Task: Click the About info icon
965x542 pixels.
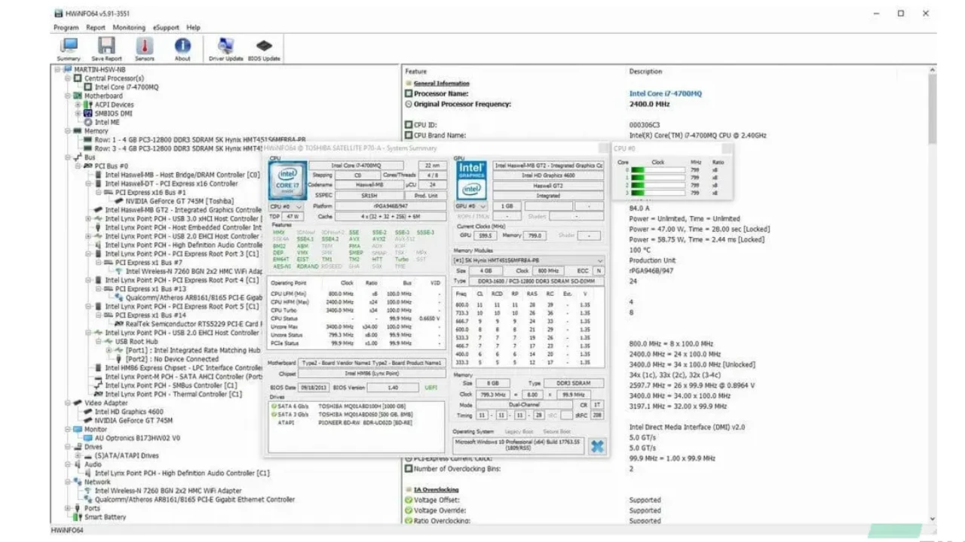Action: click(182, 46)
